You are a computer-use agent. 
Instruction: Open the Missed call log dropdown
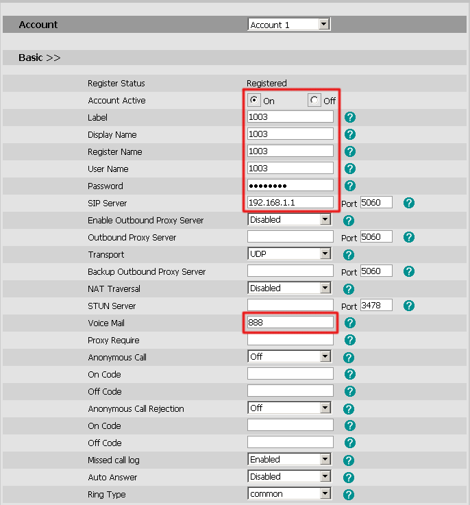[x=289, y=459]
